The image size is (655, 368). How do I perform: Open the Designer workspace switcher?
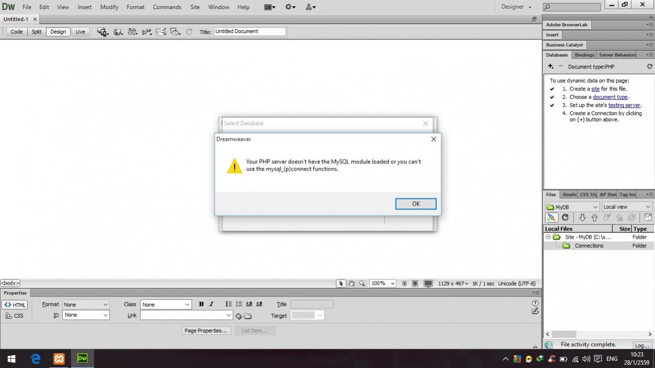[x=516, y=7]
